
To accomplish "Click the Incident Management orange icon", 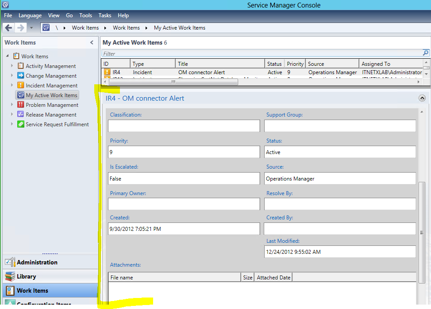I will 21,85.
